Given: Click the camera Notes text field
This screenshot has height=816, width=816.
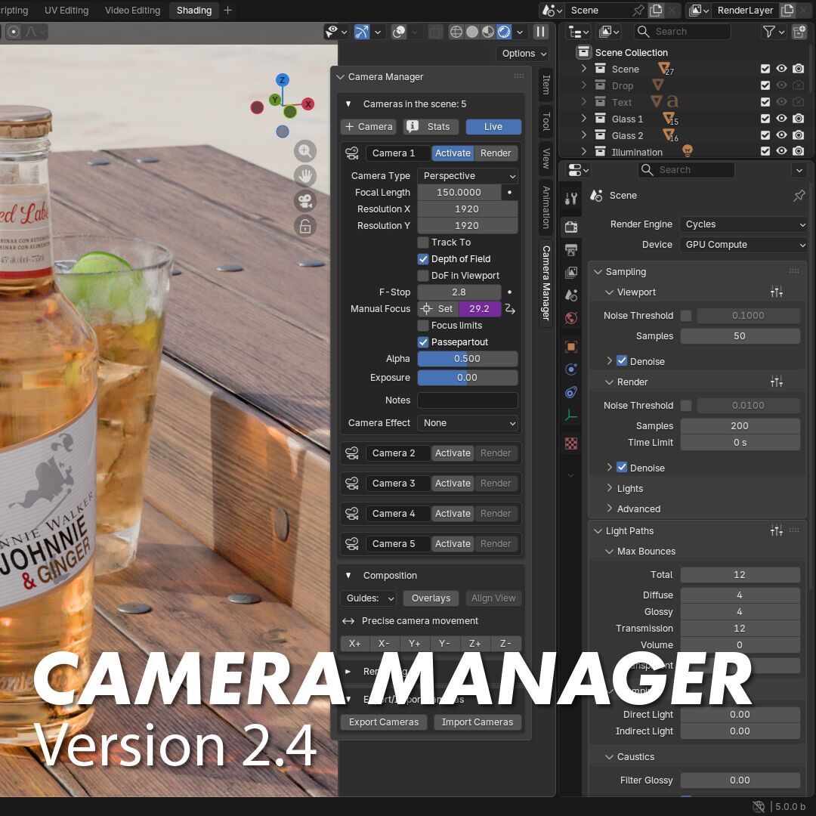Looking at the screenshot, I should pos(468,400).
